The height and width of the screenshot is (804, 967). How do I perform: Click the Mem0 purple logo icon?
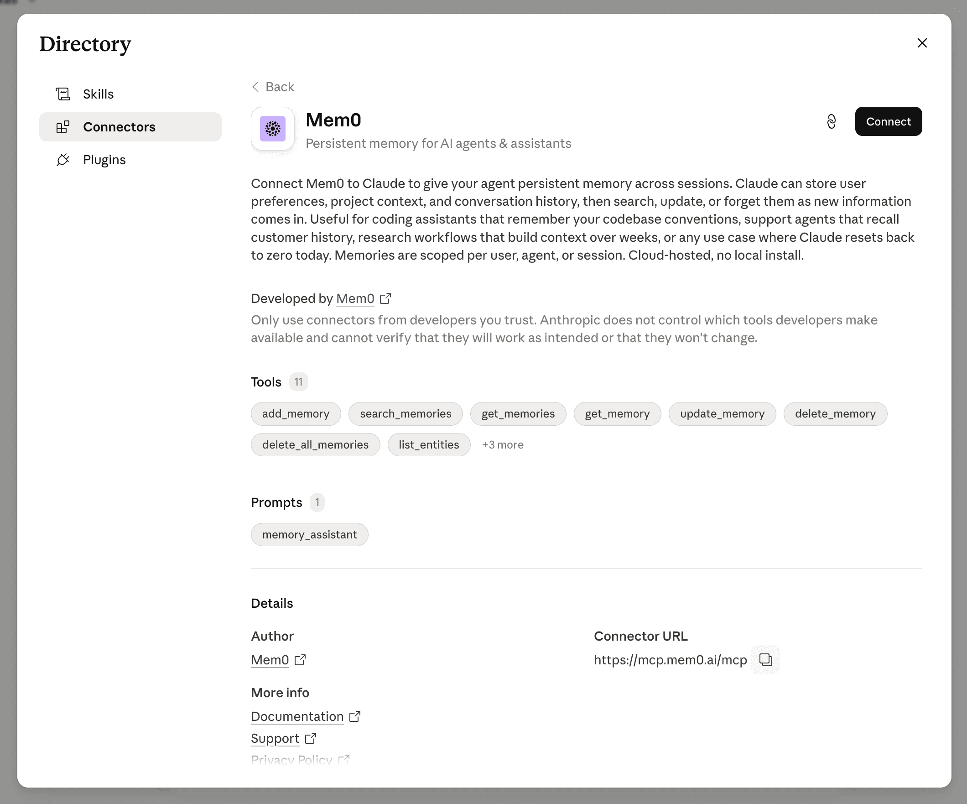(x=273, y=129)
